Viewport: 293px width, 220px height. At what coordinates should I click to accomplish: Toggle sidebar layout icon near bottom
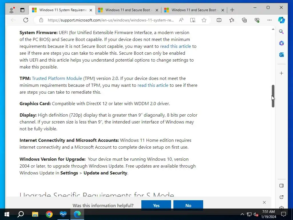pyautogui.click(x=282, y=186)
